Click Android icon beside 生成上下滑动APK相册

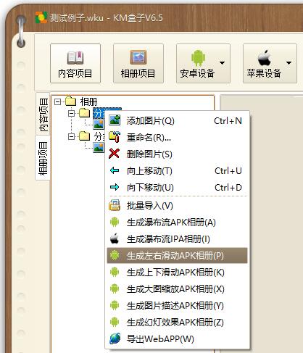115,272
